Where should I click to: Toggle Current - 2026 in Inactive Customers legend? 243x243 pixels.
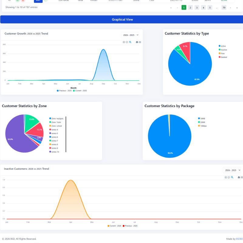pyautogui.click(x=115, y=226)
